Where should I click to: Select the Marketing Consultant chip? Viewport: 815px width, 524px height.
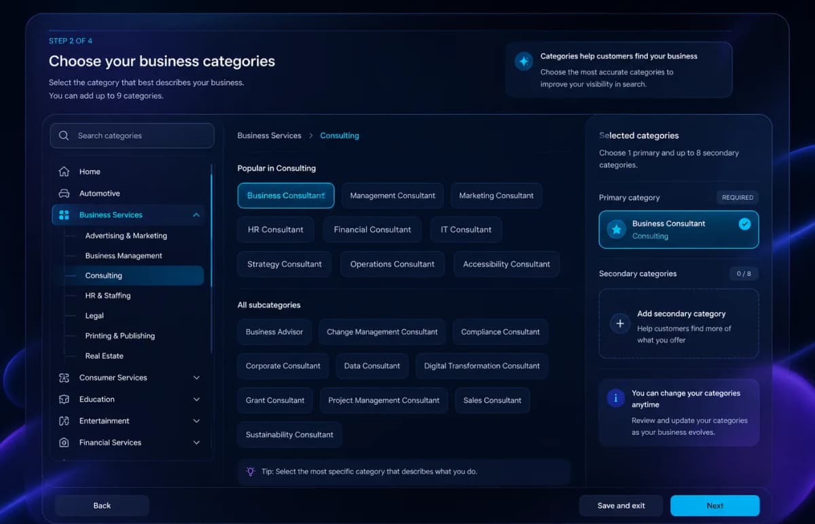point(496,196)
